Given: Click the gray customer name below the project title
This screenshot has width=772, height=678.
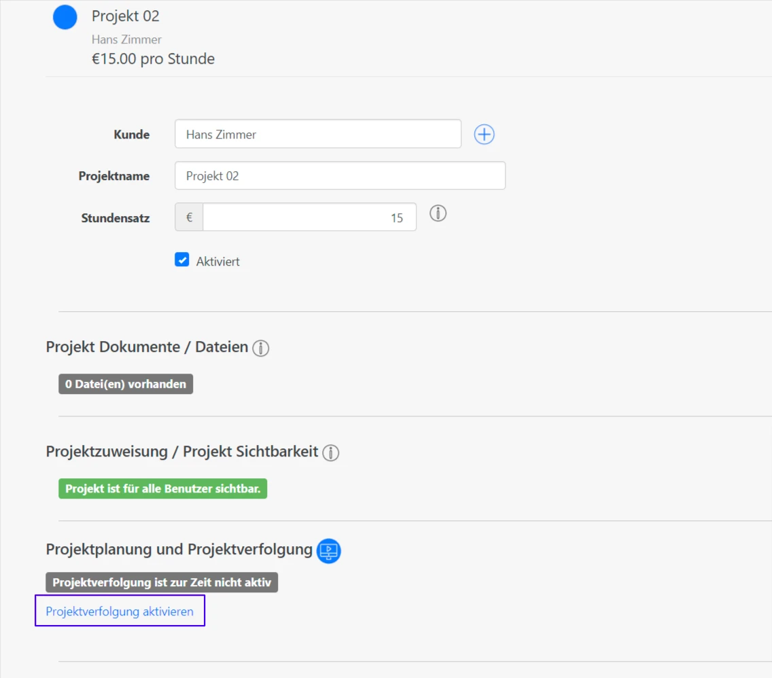Looking at the screenshot, I should click(x=126, y=39).
